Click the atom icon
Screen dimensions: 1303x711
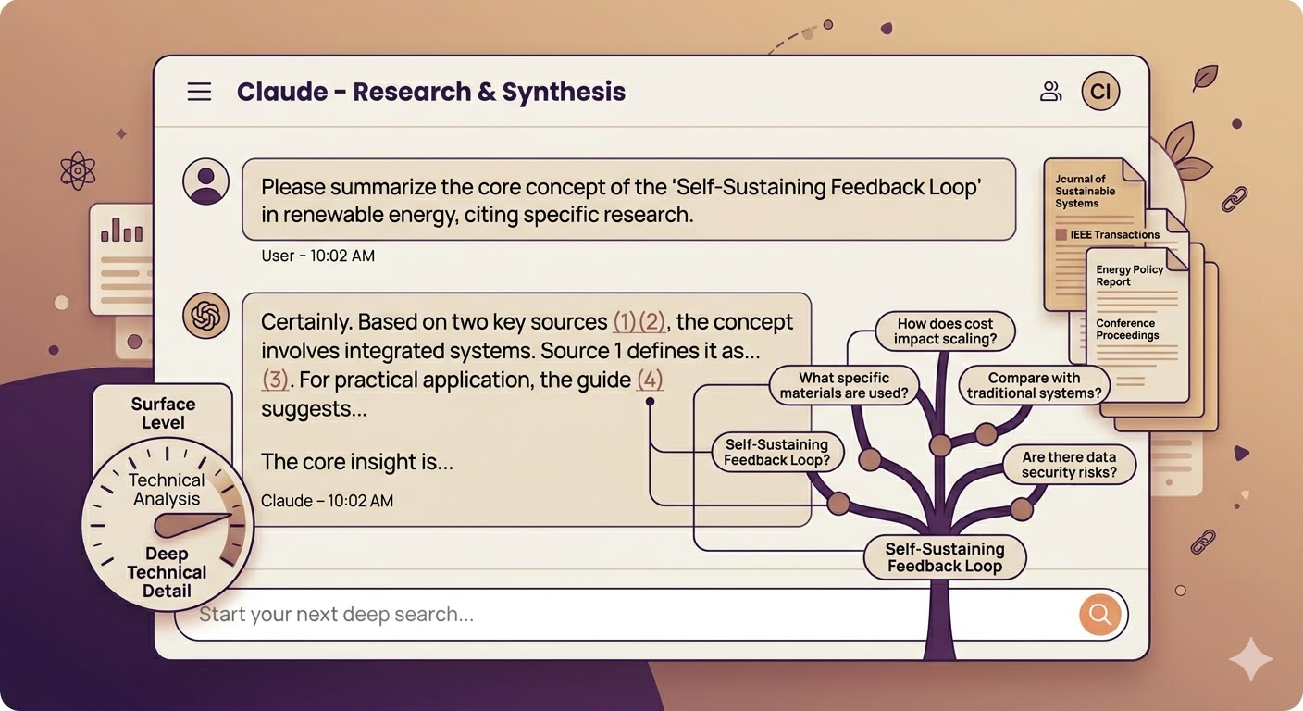point(79,170)
